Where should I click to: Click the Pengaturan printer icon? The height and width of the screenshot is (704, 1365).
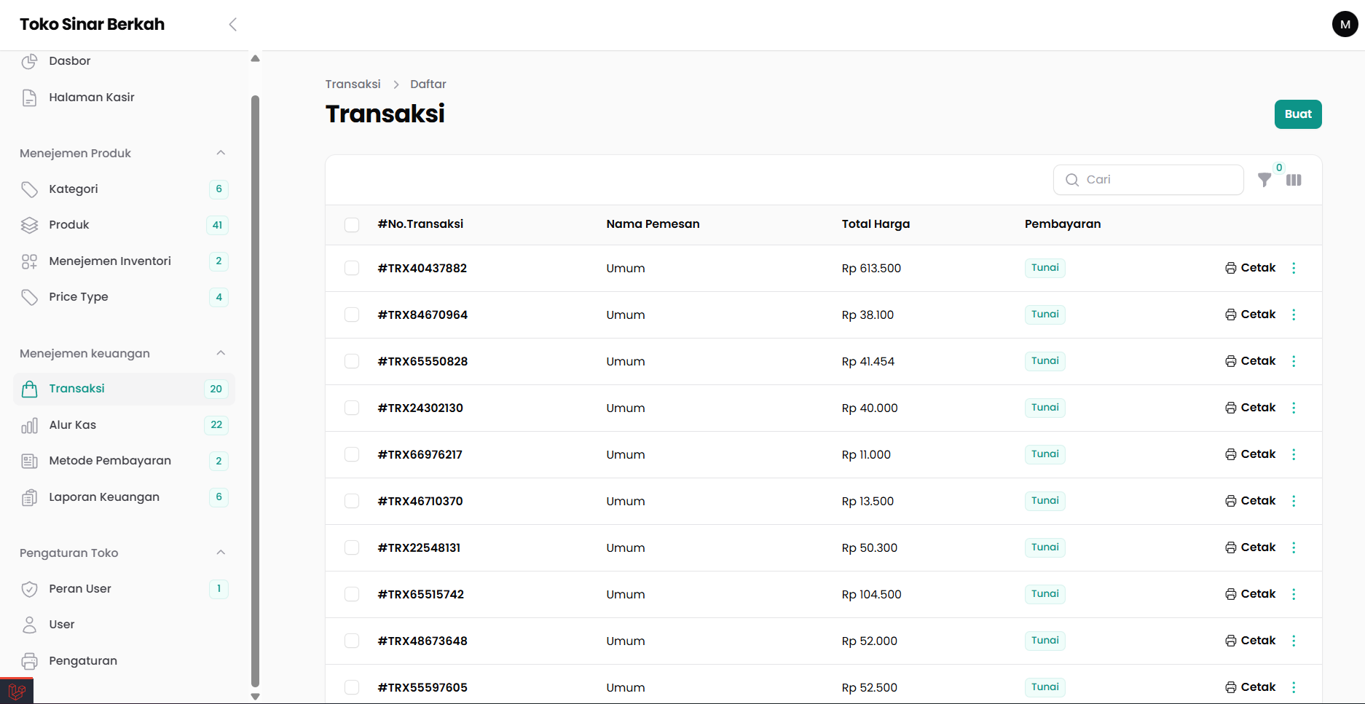[29, 661]
